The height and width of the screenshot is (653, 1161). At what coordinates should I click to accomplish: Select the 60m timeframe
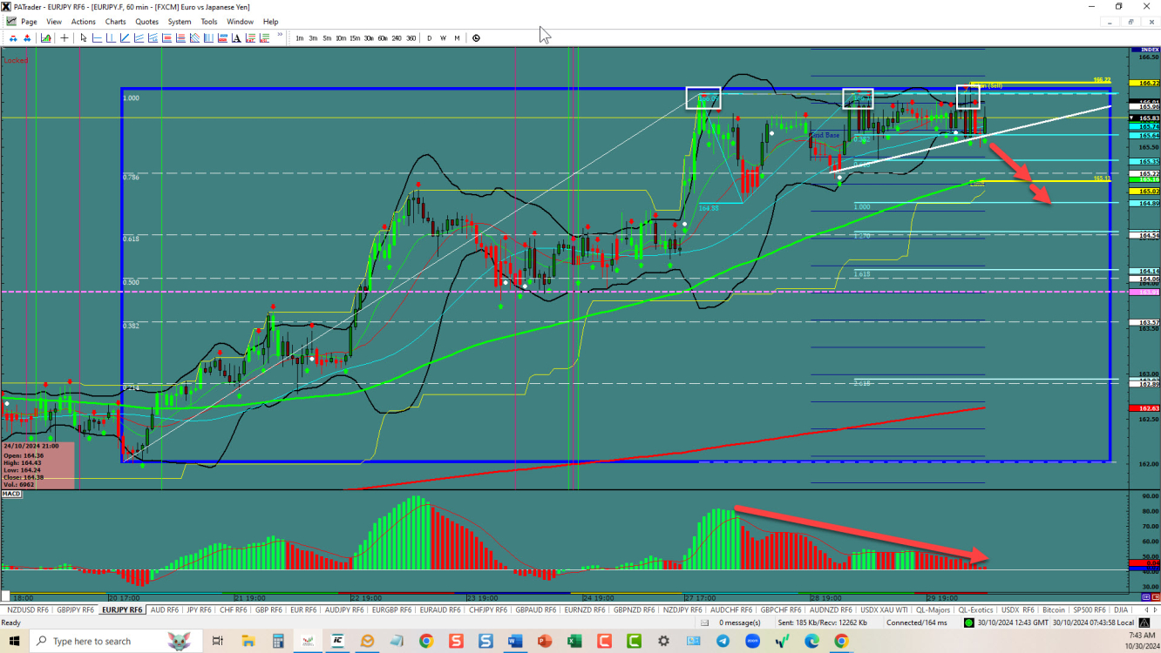383,37
